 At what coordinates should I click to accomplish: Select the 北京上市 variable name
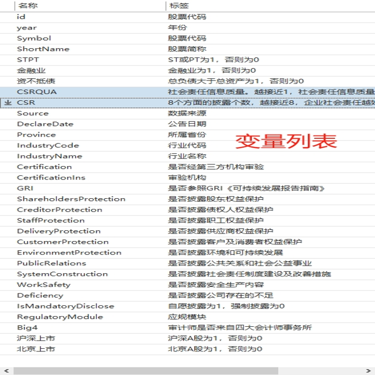click(x=36, y=349)
